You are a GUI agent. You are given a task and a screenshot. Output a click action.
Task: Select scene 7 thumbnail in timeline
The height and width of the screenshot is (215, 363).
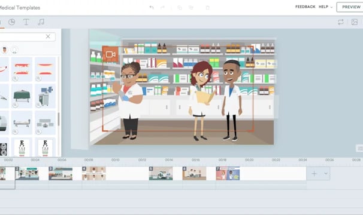click(x=228, y=173)
